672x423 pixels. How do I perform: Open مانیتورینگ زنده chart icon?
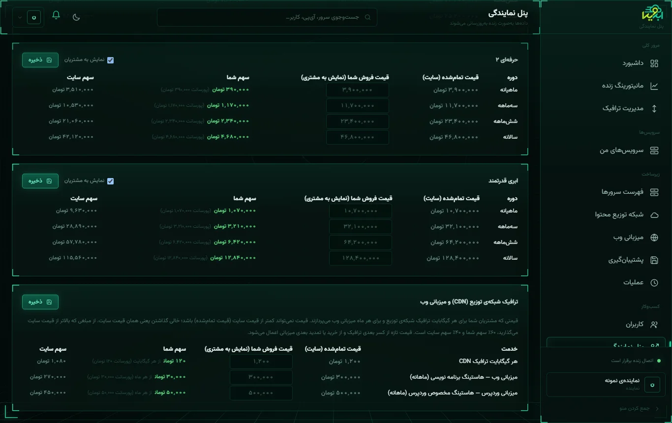654,86
